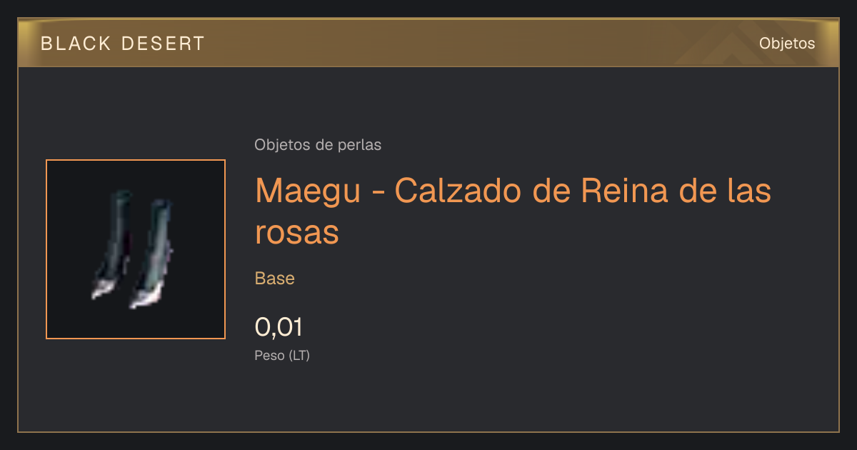The height and width of the screenshot is (450, 857).
Task: Select the right boot in the item image
Action: coord(152,254)
